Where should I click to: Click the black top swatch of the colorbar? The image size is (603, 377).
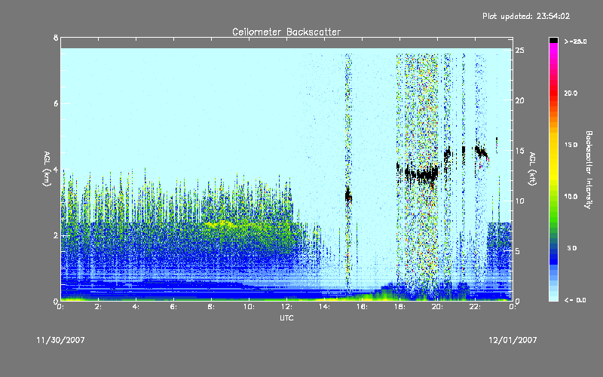click(x=553, y=40)
